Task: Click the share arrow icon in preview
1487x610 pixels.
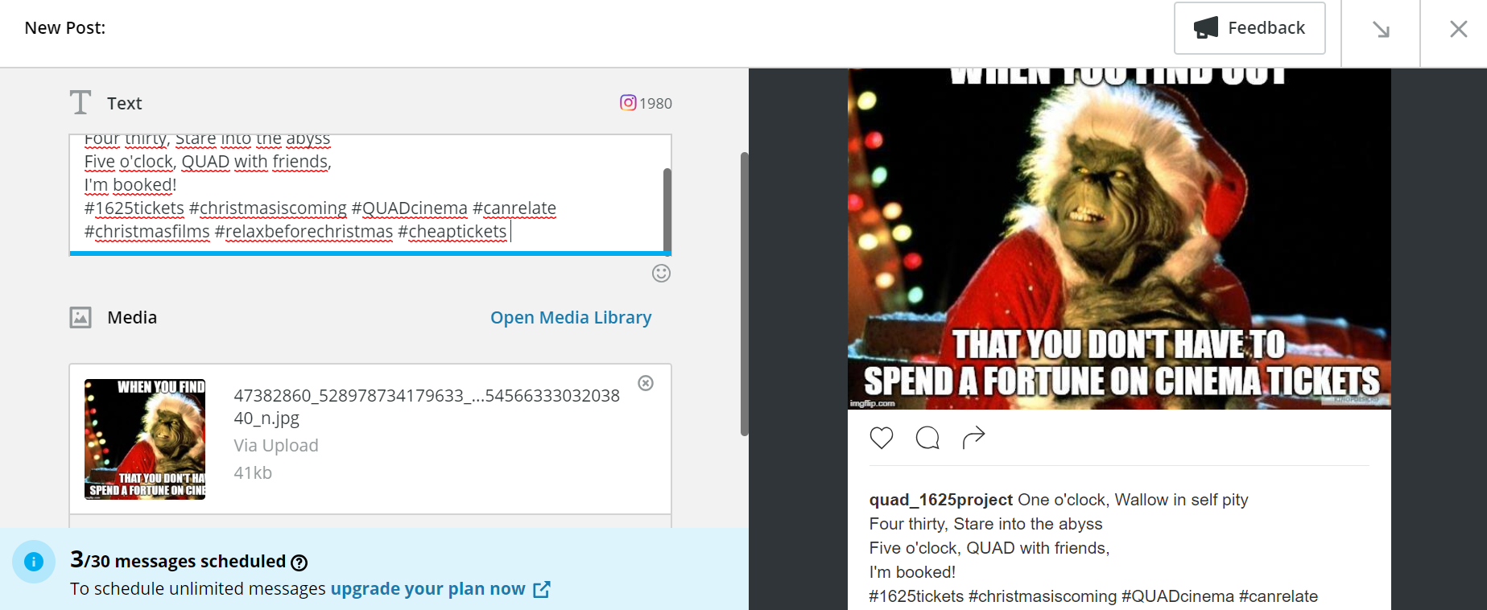Action: click(x=973, y=437)
